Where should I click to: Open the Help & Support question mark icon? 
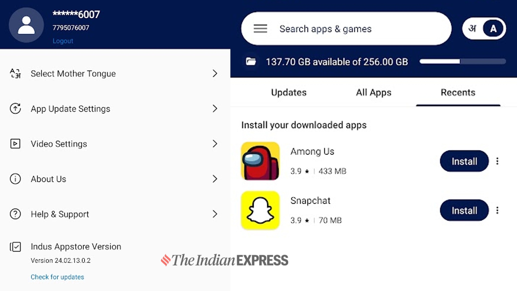click(15, 214)
